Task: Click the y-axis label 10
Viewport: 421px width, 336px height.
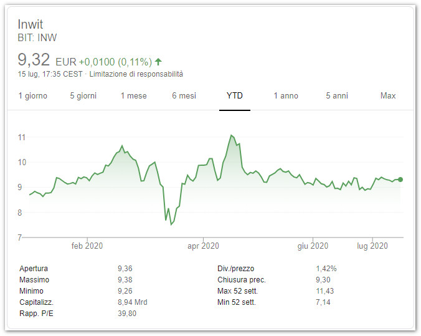Action: (x=22, y=162)
